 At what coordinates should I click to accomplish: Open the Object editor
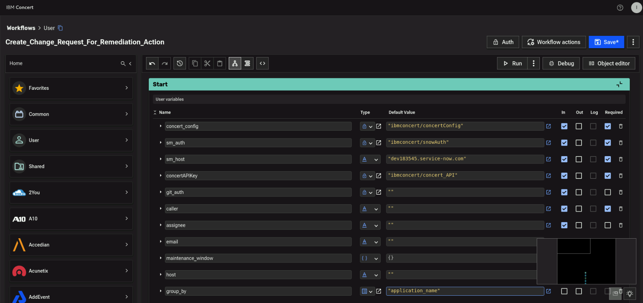coord(609,63)
